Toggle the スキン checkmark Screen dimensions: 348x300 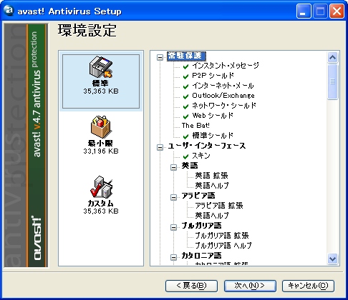(185, 156)
